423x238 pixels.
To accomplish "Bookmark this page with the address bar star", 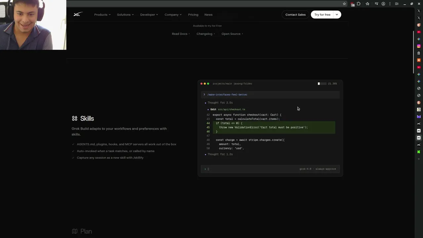I will tap(344, 4).
